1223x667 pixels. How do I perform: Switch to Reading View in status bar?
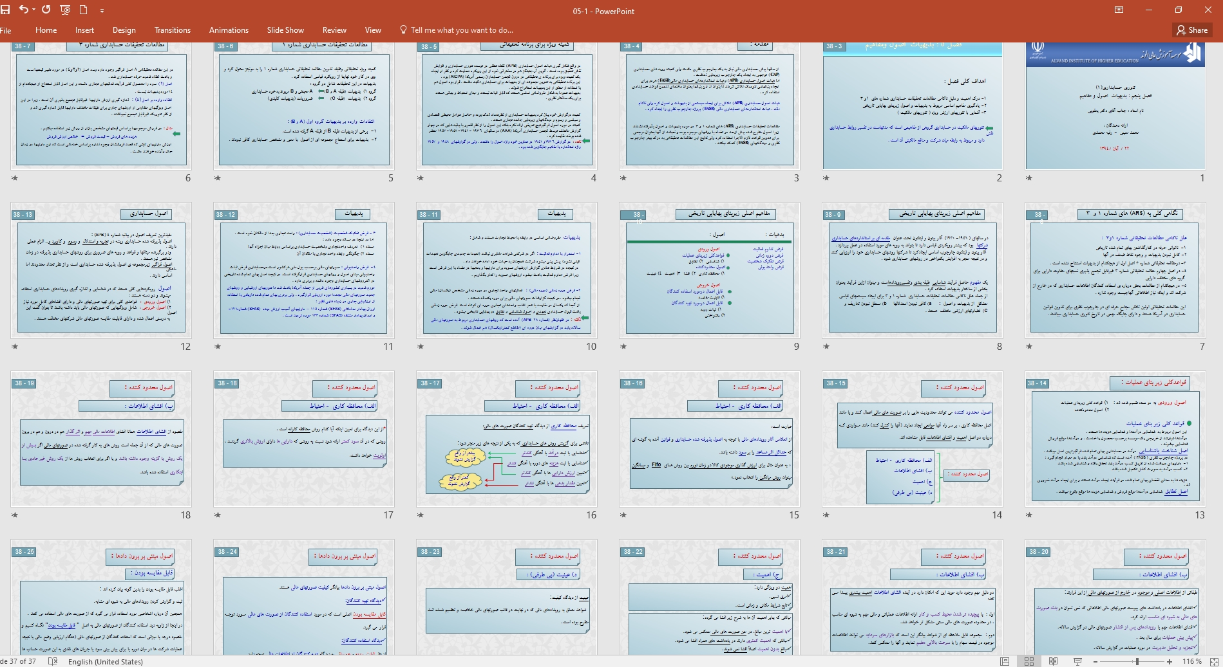[x=1053, y=661]
